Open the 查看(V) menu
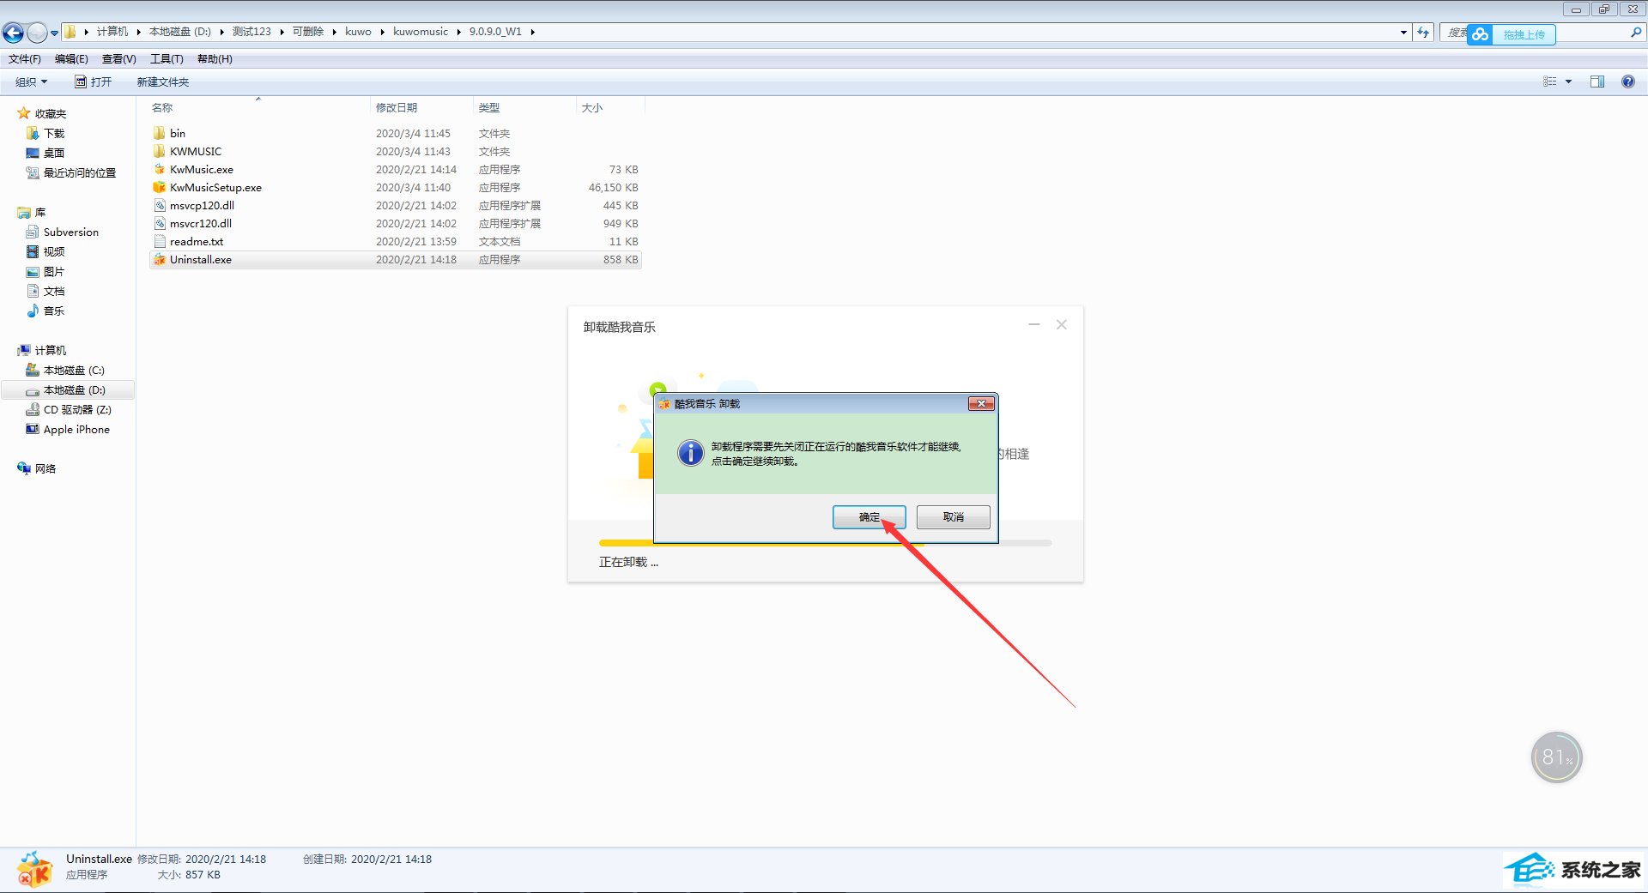This screenshot has width=1648, height=893. 118,59
